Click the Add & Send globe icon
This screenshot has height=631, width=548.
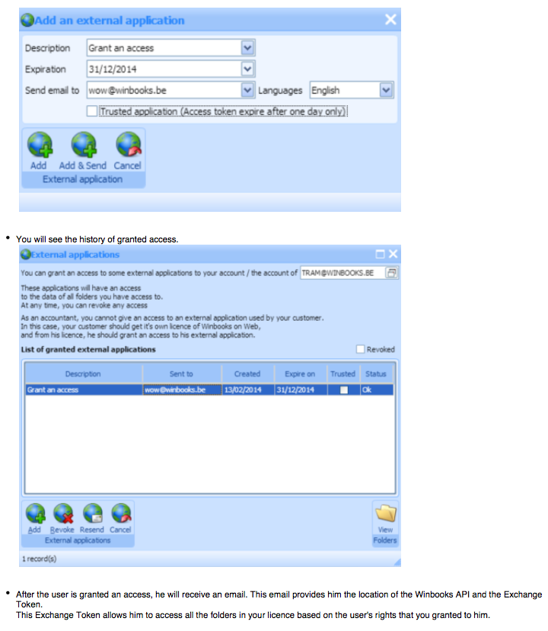pyautogui.click(x=84, y=145)
